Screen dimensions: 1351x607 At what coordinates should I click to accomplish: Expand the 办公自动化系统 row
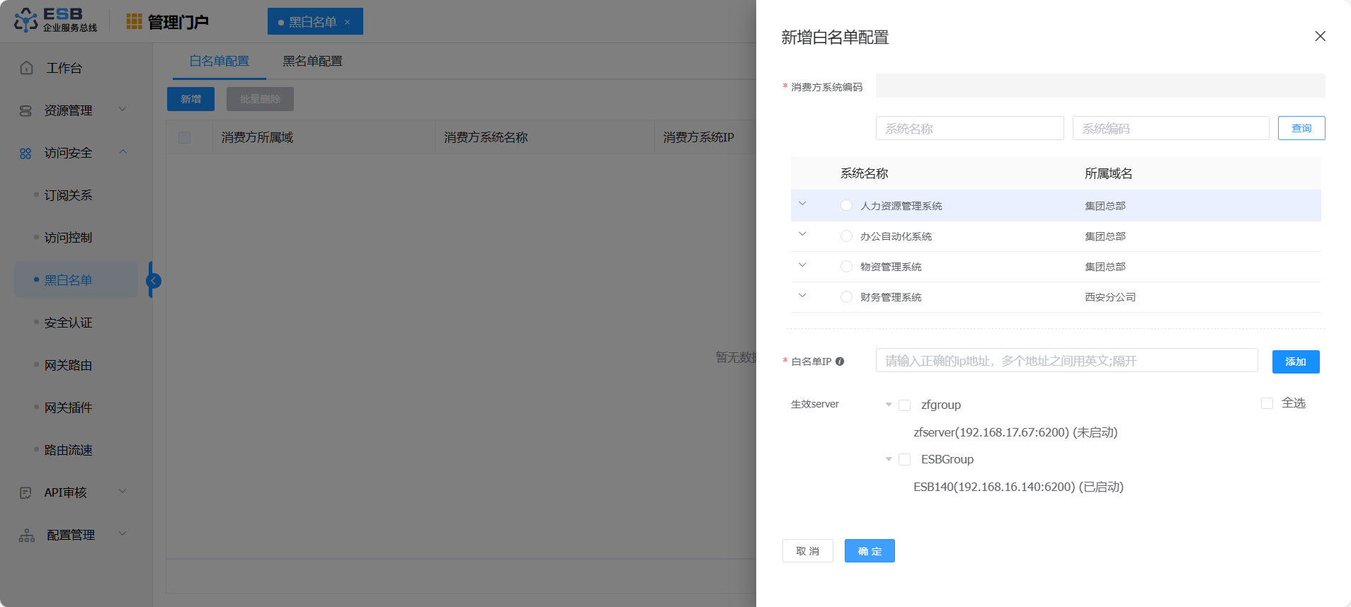[802, 234]
